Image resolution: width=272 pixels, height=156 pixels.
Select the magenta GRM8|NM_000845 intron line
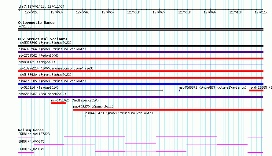pos(141,144)
